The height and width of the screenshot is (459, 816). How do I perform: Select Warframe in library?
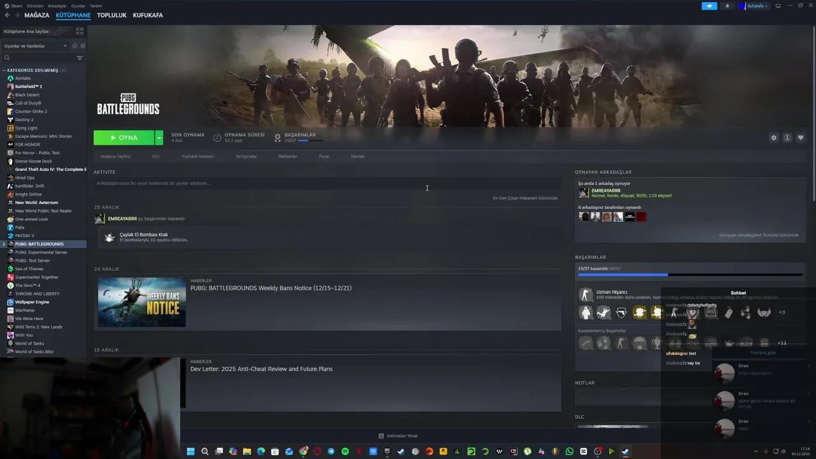pos(25,310)
